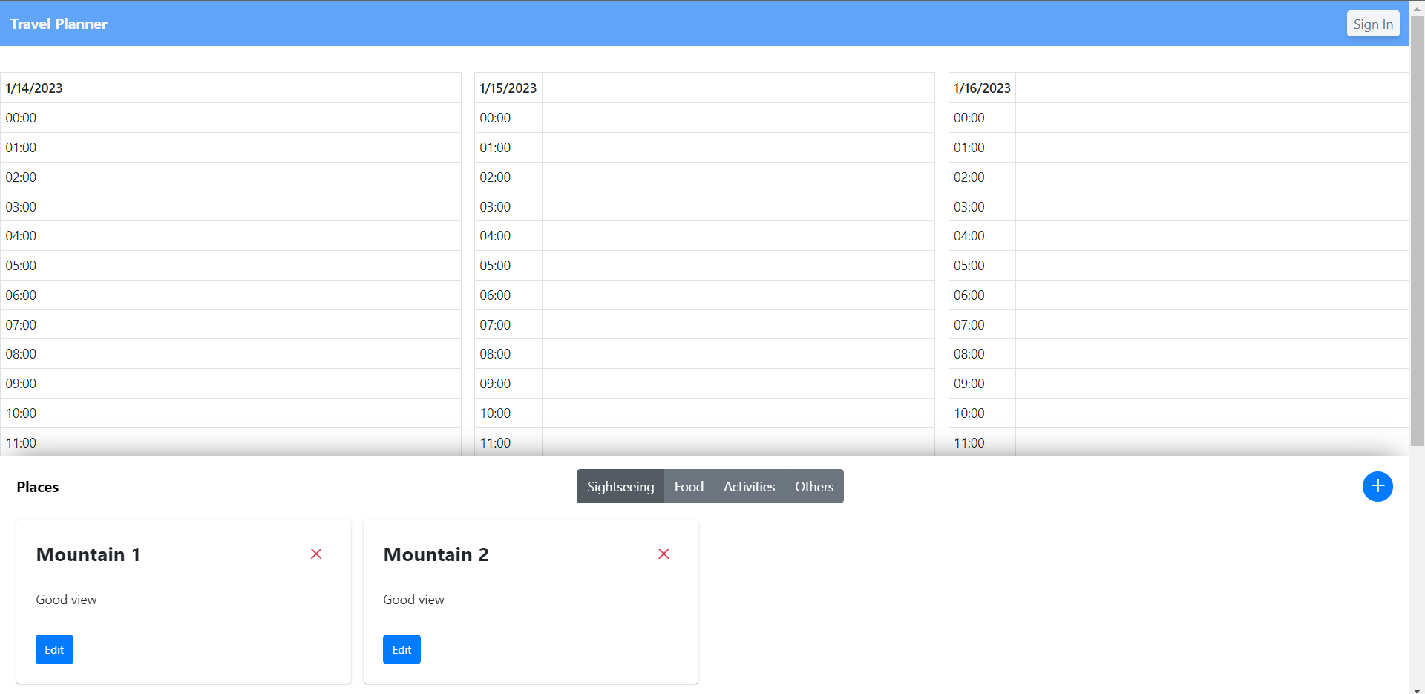Click the blue plus icon to add a place
Viewport: 1425px width, 694px height.
coord(1377,486)
